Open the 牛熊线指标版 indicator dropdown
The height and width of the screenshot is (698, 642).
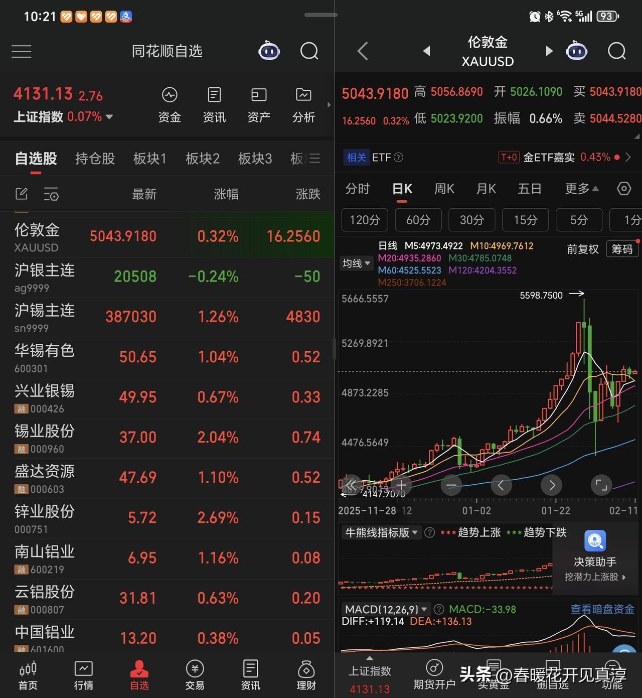381,532
